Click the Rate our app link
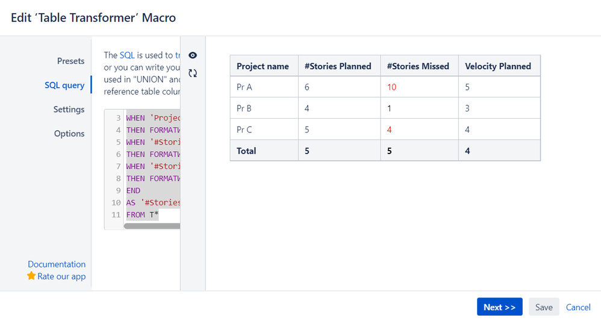Viewport: 601px width, 321px height. coord(61,276)
